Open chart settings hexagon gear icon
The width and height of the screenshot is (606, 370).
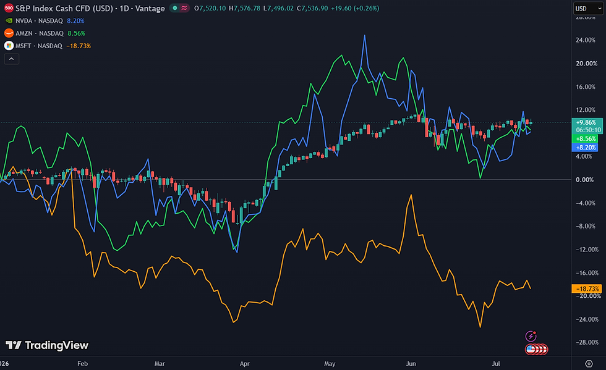coord(589,363)
